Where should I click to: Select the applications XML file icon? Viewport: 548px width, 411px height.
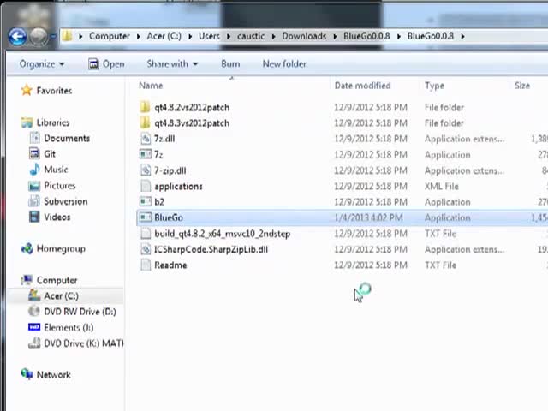click(146, 186)
